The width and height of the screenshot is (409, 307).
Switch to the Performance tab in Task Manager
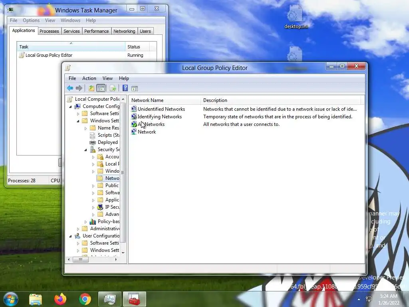coord(97,31)
